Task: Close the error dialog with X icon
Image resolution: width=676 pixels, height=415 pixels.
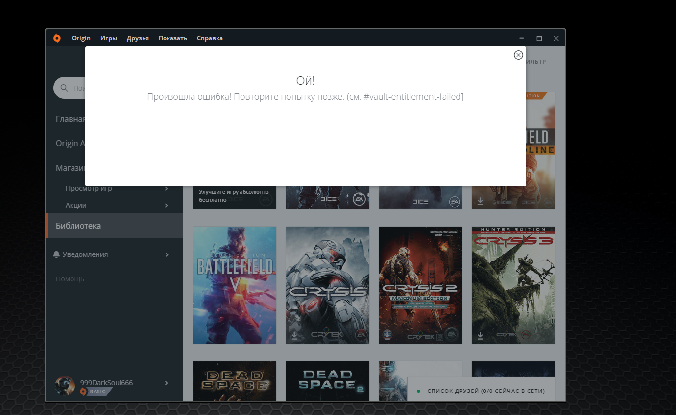Action: click(518, 55)
